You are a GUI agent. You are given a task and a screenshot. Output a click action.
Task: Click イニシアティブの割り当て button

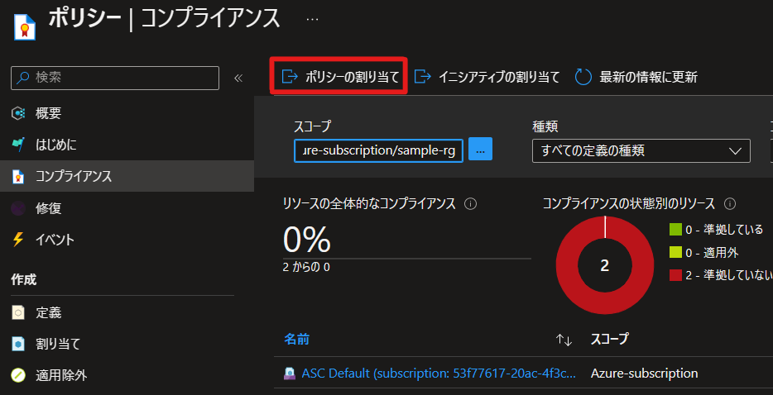coord(487,77)
